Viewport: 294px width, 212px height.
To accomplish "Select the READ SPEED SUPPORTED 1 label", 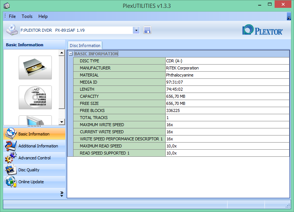I will coord(104,153).
